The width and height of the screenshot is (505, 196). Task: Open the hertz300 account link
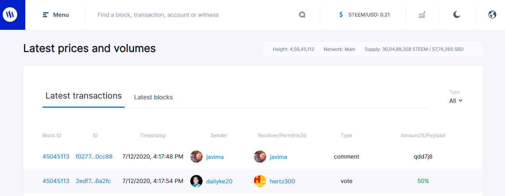click(282, 181)
